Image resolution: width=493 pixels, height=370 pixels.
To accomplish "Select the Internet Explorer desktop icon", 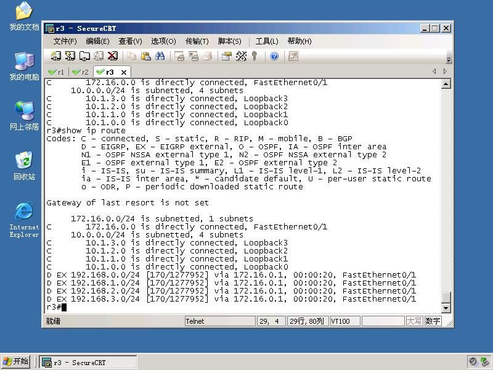I will click(24, 220).
